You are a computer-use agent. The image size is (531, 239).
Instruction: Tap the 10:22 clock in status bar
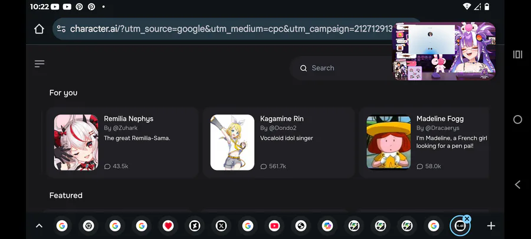[40, 6]
